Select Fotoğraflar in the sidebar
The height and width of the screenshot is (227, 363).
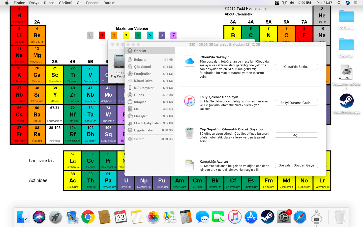click(150, 74)
